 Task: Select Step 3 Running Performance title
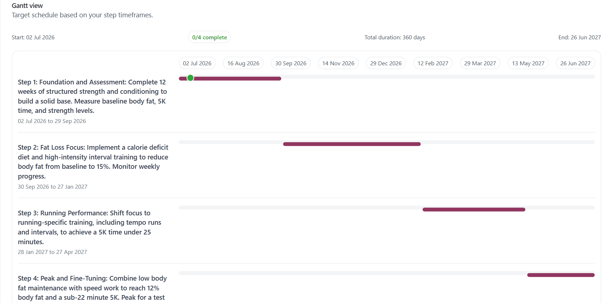coord(90,227)
